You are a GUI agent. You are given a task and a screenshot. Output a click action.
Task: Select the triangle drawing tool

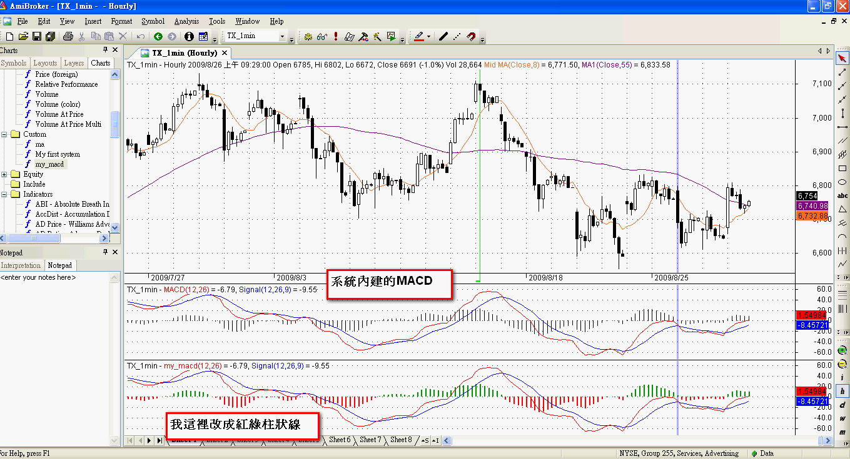click(x=842, y=209)
